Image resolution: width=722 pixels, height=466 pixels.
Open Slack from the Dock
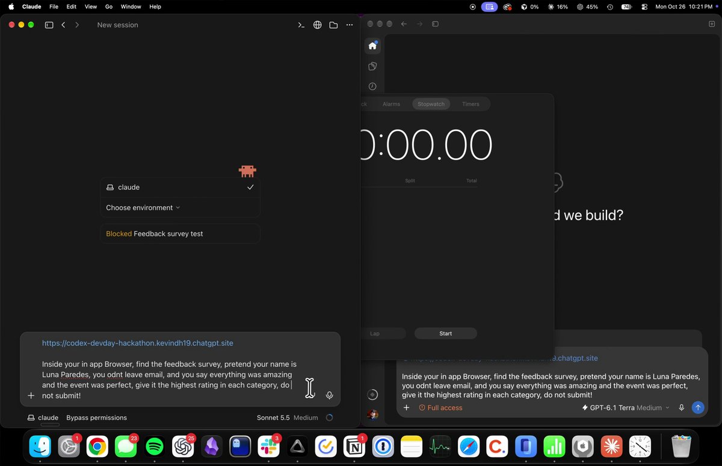pos(268,446)
